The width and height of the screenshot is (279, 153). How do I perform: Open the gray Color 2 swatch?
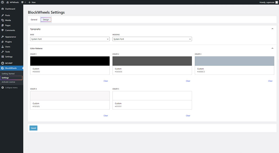pyautogui.click(x=152, y=61)
